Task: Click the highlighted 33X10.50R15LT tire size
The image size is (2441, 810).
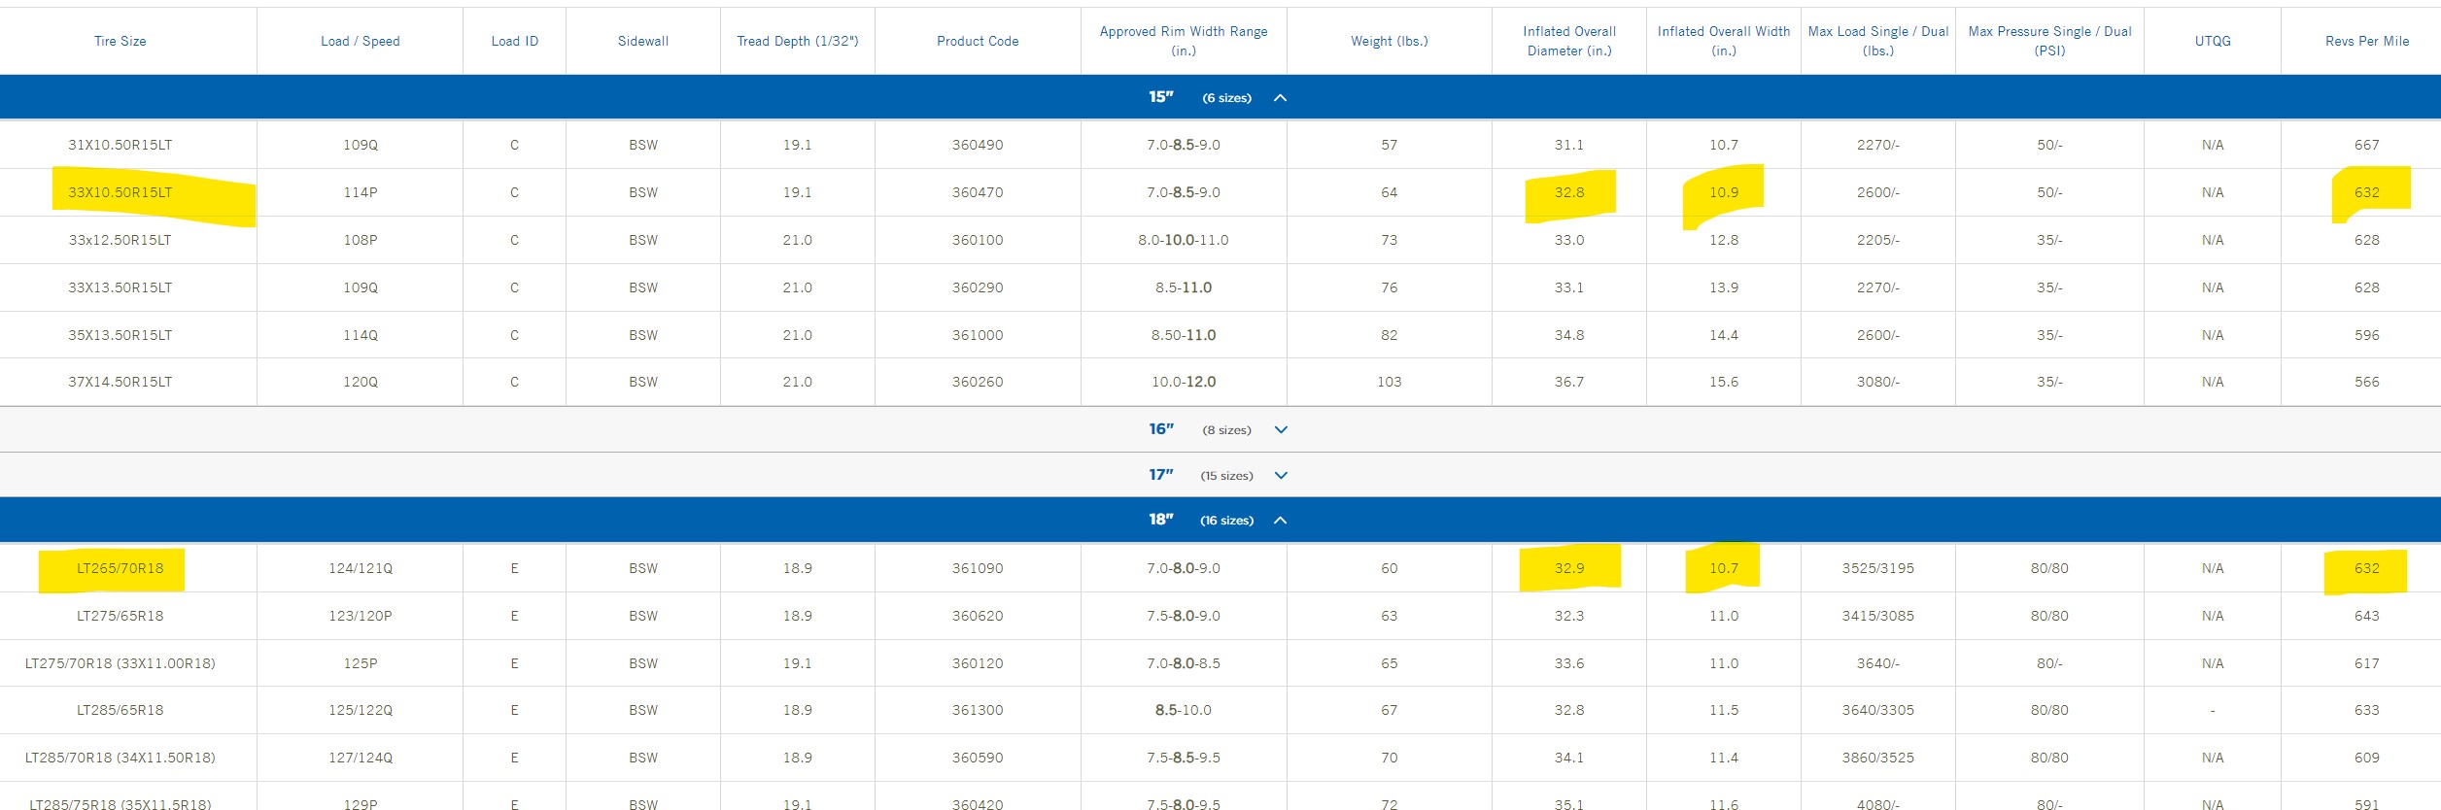Action: pyautogui.click(x=120, y=192)
